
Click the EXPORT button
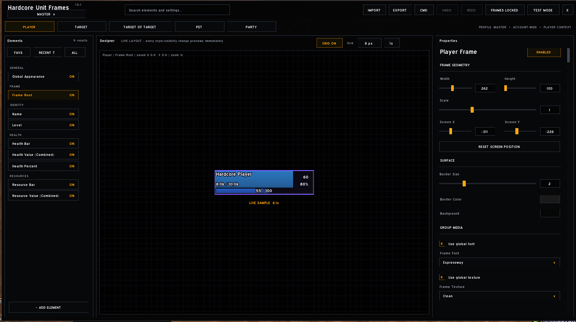pos(400,10)
